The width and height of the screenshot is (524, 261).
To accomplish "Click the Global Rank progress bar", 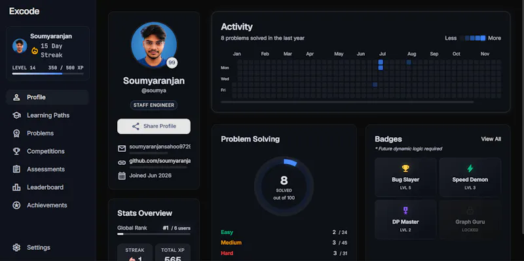I will [x=154, y=234].
